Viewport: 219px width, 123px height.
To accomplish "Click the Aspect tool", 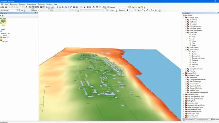I will click(x=194, y=52).
